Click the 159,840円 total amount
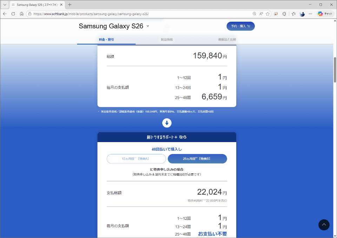Image resolution: width=337 pixels, height=238 pixels. click(210, 56)
